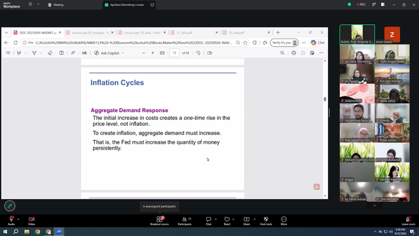Image resolution: width=419 pixels, height=236 pixels.
Task: Open the More options in Zoom toolbar
Action: pyautogui.click(x=283, y=221)
